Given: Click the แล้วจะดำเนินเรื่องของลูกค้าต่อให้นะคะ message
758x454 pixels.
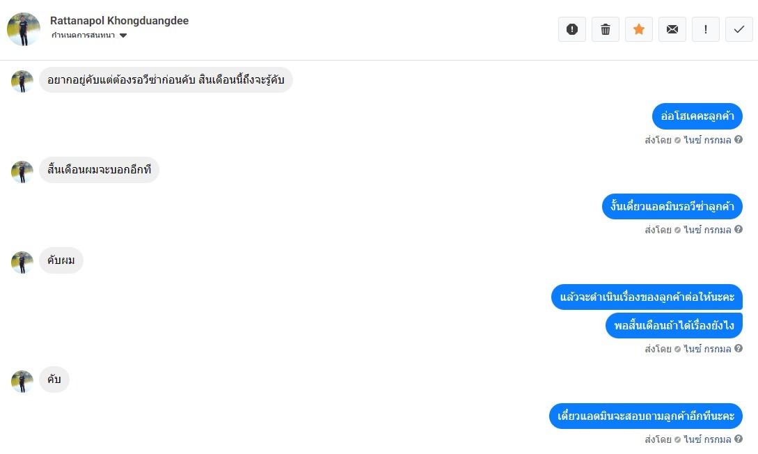Looking at the screenshot, I should pyautogui.click(x=647, y=297).
